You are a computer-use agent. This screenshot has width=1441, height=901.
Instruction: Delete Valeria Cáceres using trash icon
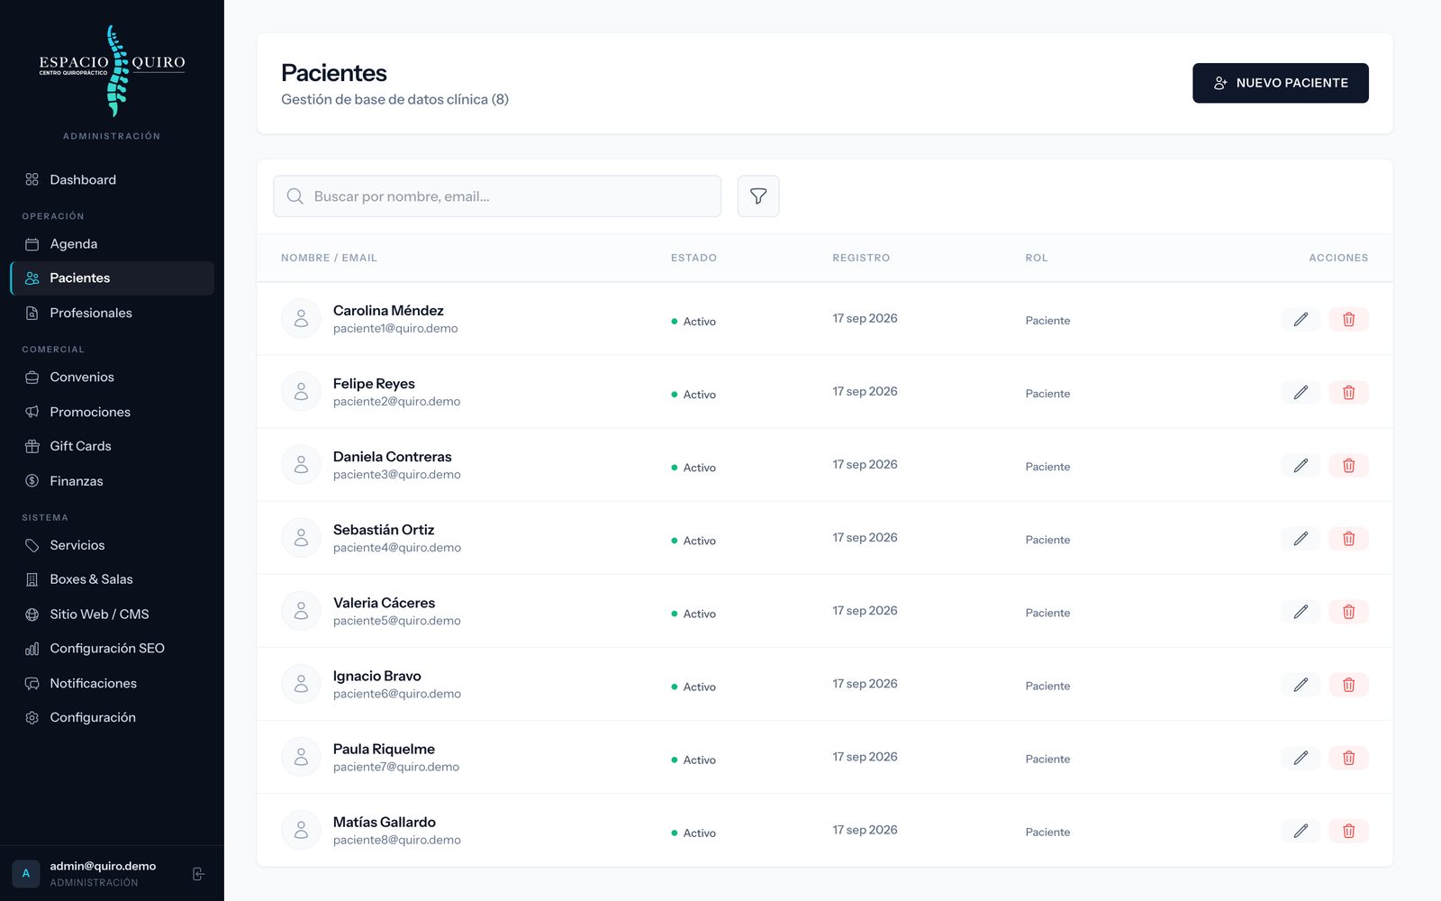pyautogui.click(x=1348, y=611)
